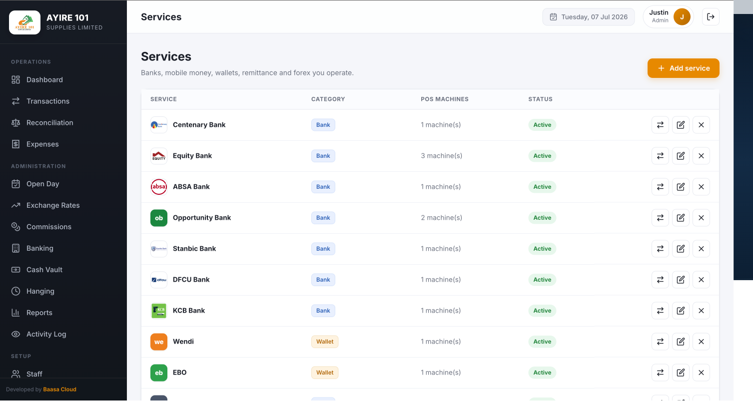Click the transfer arrows icon for Centenary Bank

click(x=660, y=125)
